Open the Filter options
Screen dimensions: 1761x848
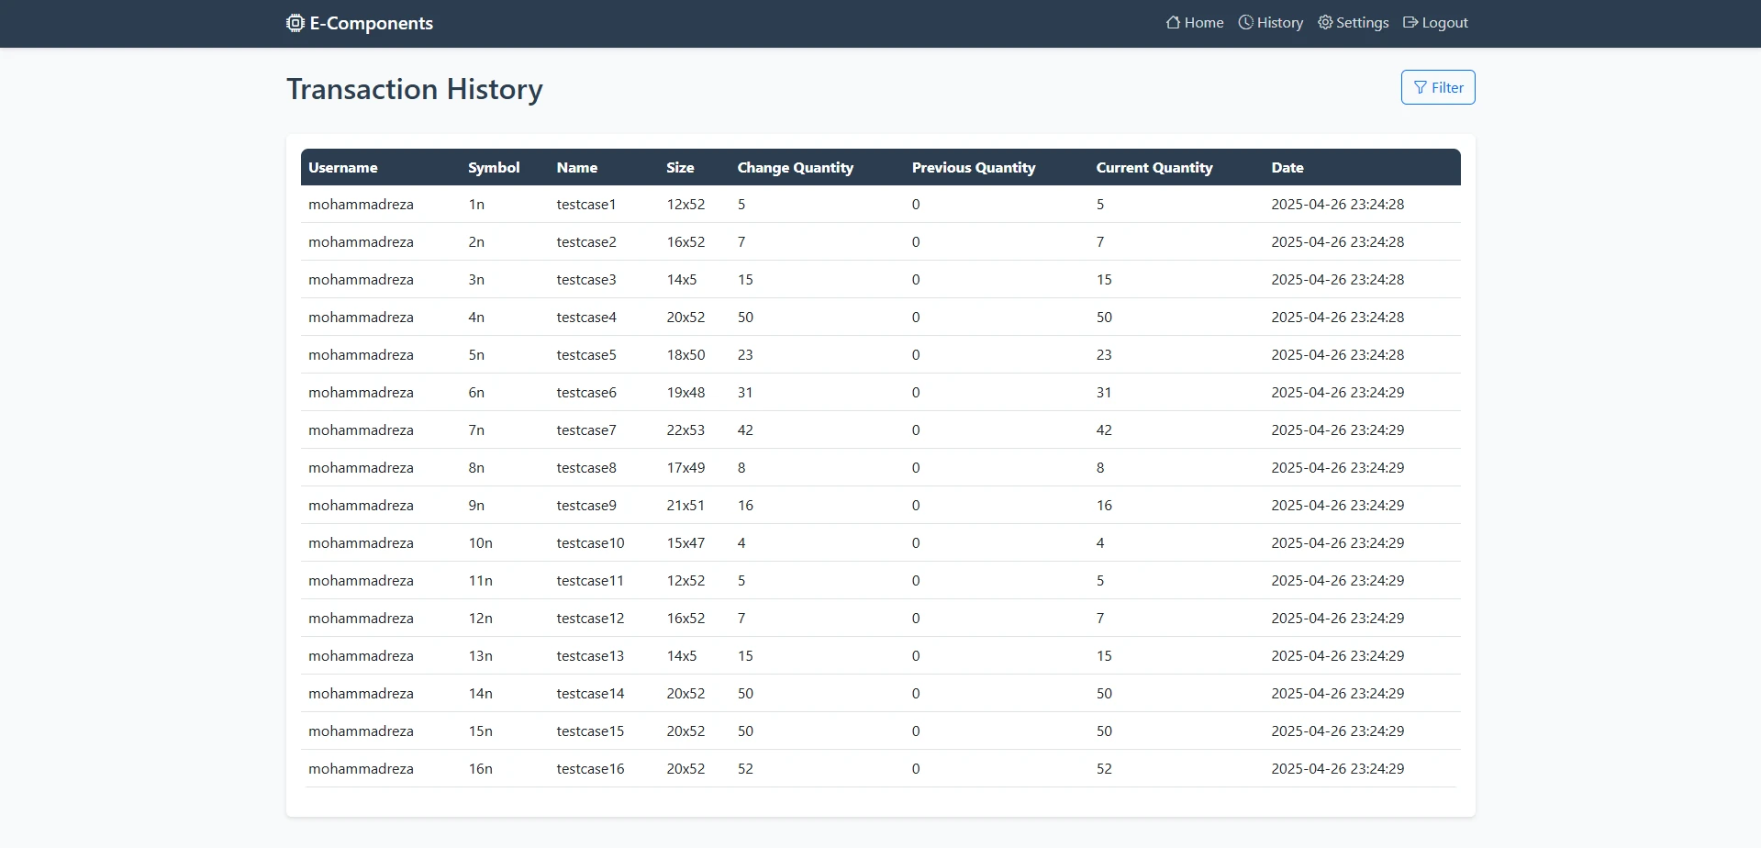click(x=1438, y=88)
